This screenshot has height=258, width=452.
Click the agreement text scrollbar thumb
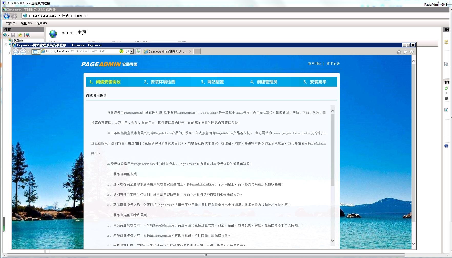click(x=333, y=150)
